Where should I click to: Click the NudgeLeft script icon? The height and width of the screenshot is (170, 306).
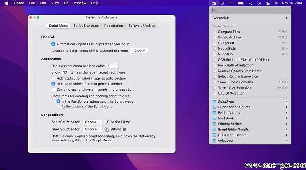pos(214,43)
